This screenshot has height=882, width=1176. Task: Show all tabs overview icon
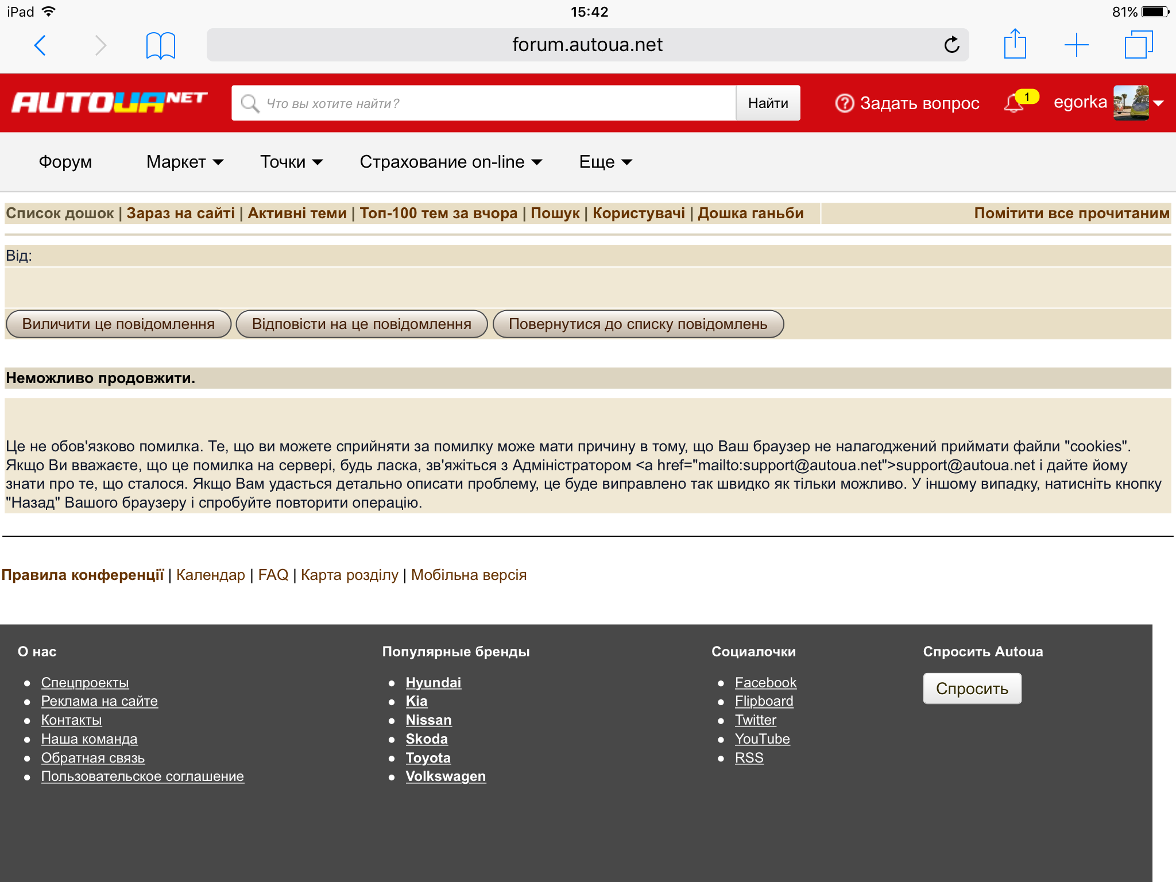1138,45
